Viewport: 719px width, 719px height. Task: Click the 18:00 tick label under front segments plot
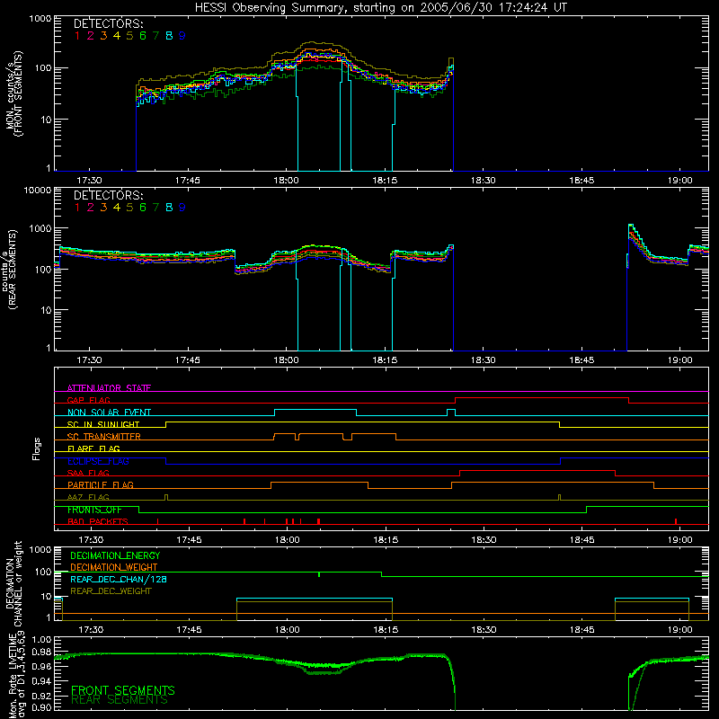click(286, 181)
